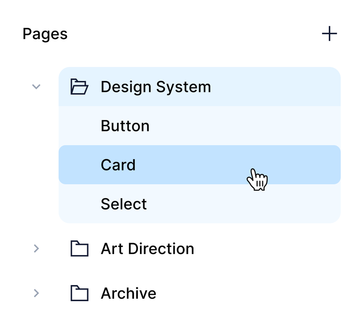The height and width of the screenshot is (335, 363).
Task: Click the folder icon next to Art Direction
Action: click(x=79, y=249)
